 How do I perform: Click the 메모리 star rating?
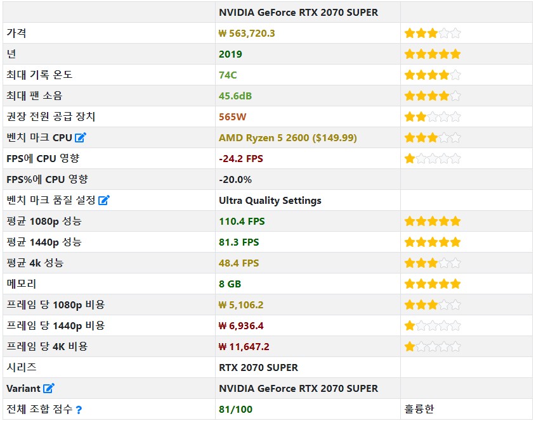coord(433,284)
